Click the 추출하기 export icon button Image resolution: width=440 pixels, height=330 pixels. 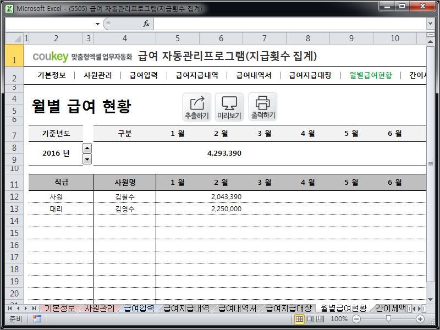click(x=197, y=107)
